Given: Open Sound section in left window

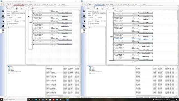Looking at the screenshot, I should pos(3,31).
